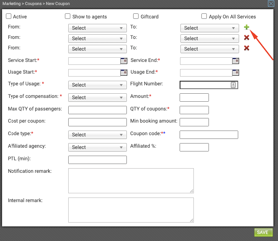Open the second row To dropdown

point(210,38)
